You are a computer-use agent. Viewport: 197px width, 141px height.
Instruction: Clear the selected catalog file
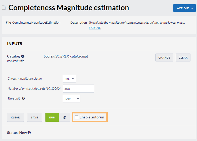tap(183, 58)
